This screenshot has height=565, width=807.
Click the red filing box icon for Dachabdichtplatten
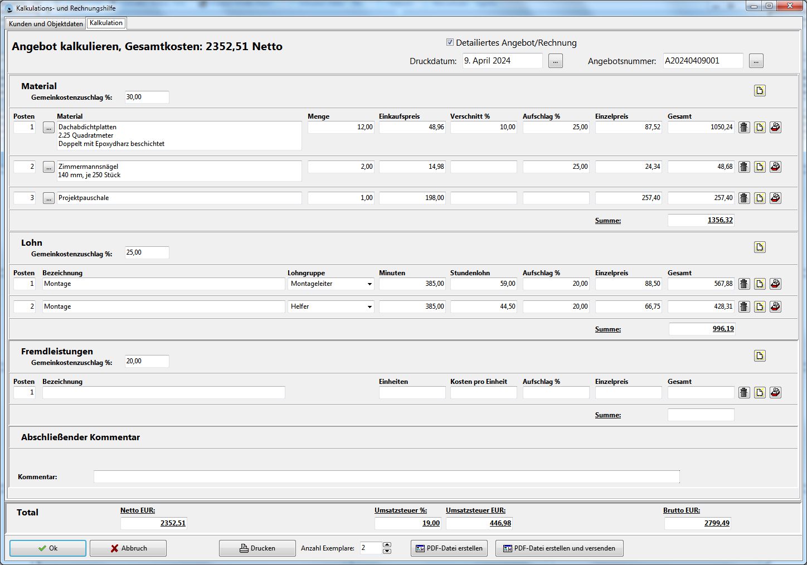click(775, 128)
